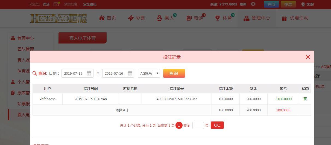Image resolution: width=331 pixels, height=145 pixels.
Task: Focus the page number input field
Action: click(x=198, y=125)
